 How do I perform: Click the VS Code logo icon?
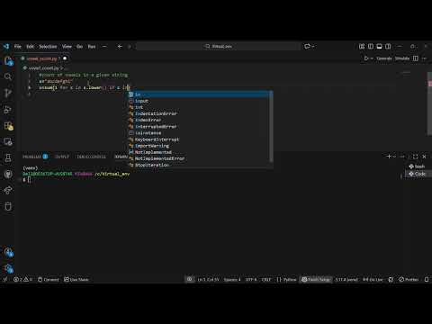click(6, 47)
